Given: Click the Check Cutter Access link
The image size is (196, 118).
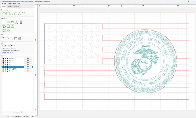Looking at the screenshot, I should pyautogui.click(x=8, y=52).
